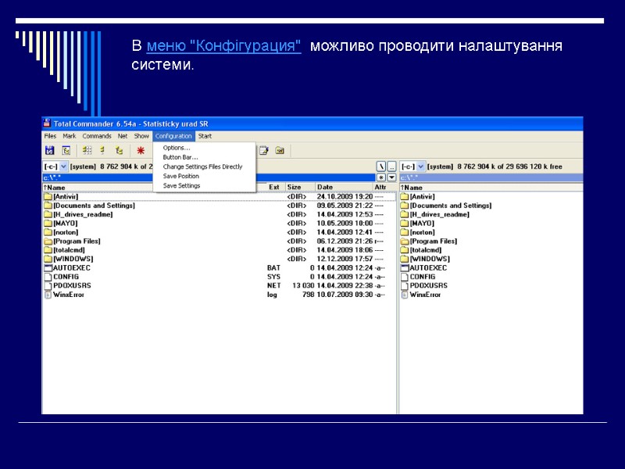
Task: Choose Button Bar... menu entry
Action: pyautogui.click(x=204, y=157)
